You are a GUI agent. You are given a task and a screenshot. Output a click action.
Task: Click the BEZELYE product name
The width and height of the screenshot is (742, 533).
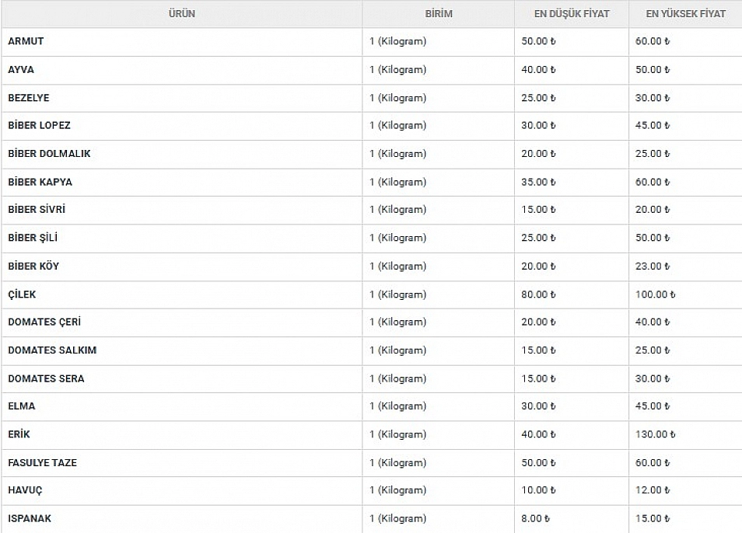pos(29,98)
